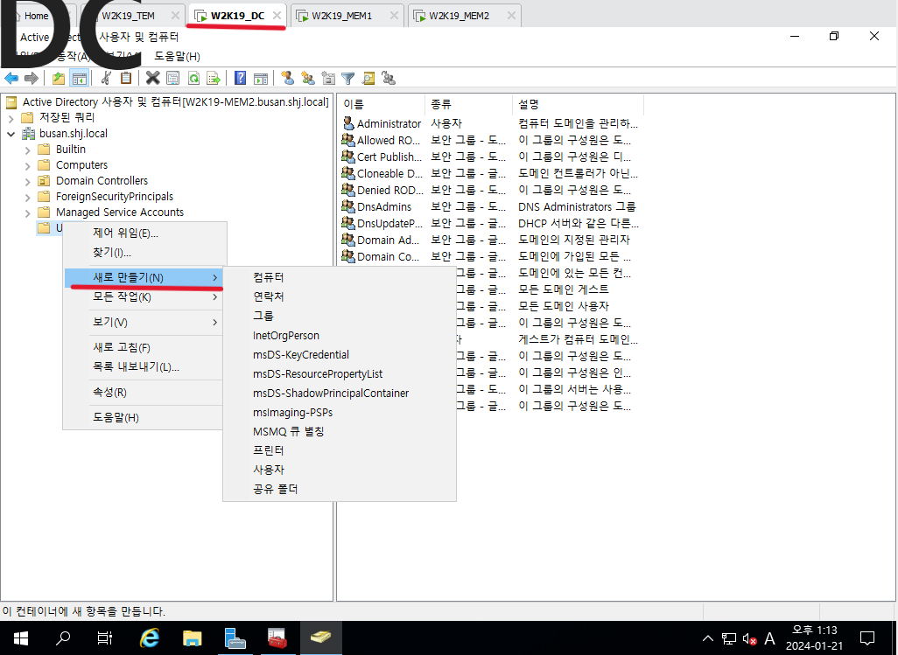Click the blue Help question mark icon
Screen dimensions: 898x655
pyautogui.click(x=241, y=79)
